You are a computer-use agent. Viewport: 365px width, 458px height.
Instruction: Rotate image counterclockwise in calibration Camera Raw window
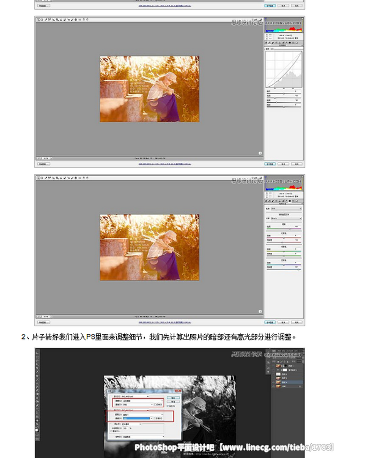[84, 178]
